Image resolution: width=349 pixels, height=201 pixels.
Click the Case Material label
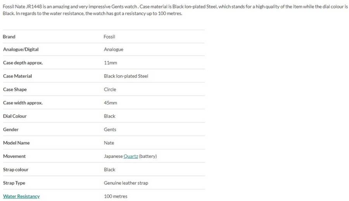click(17, 76)
